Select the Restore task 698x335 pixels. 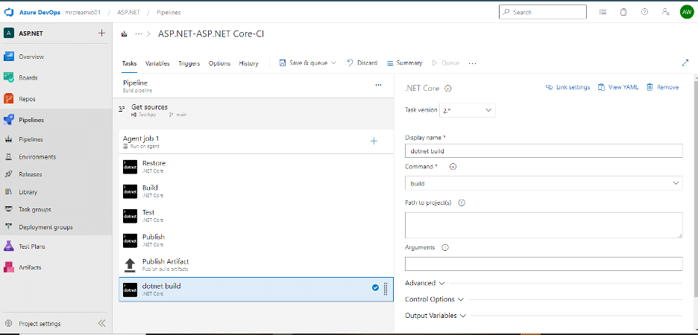257,167
